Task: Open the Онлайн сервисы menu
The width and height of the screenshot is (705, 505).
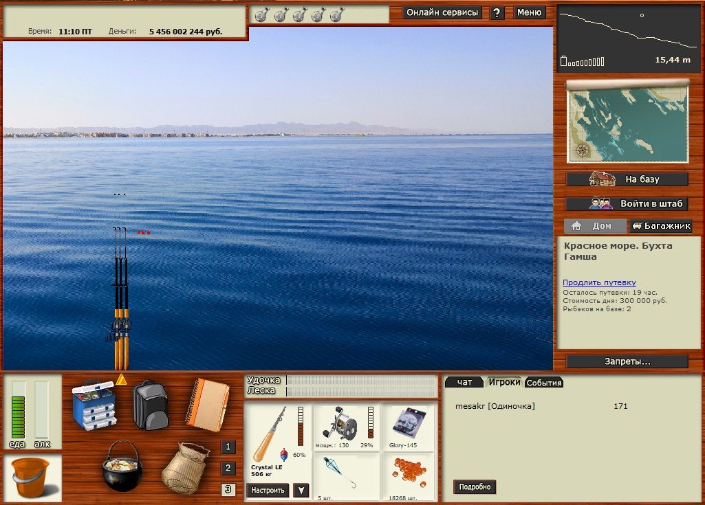Action: tap(442, 12)
